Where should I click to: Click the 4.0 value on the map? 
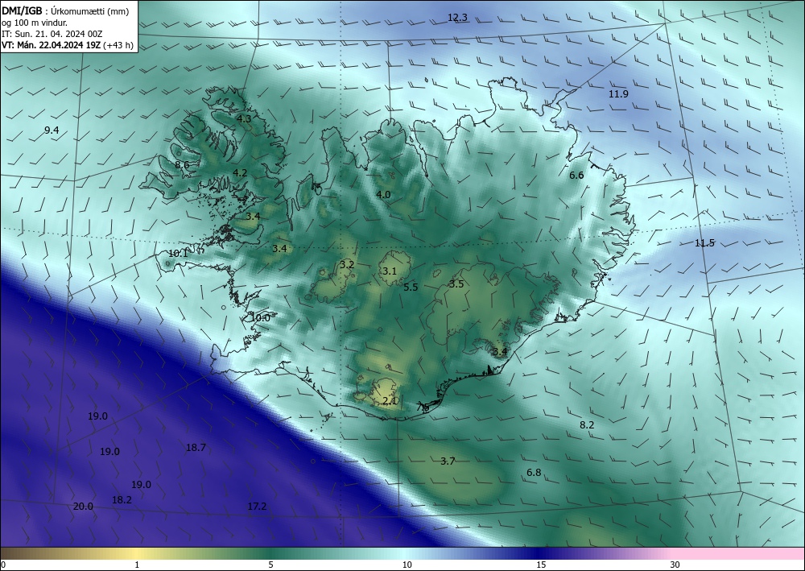(x=383, y=195)
